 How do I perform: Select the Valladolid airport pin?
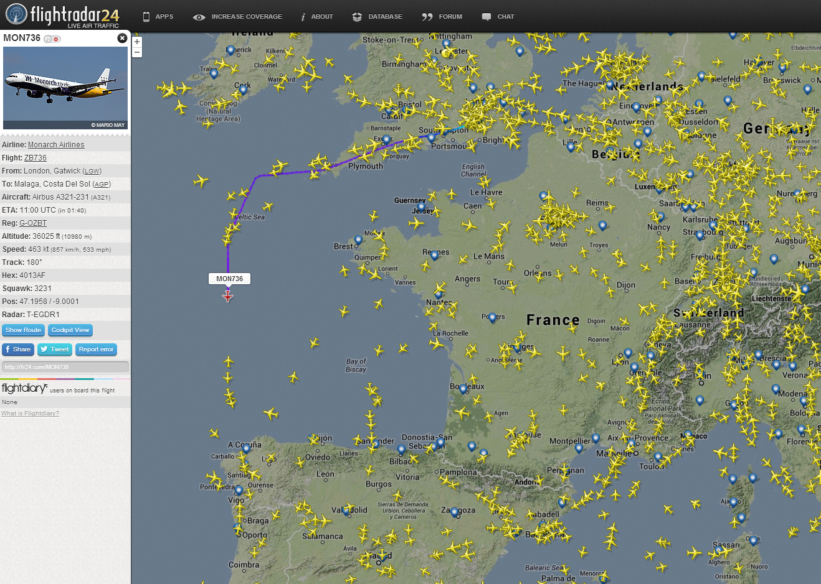coord(346,511)
